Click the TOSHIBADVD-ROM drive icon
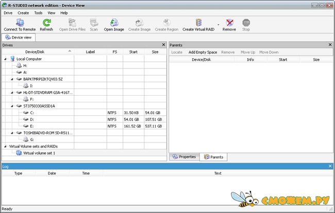 click(x=19, y=133)
